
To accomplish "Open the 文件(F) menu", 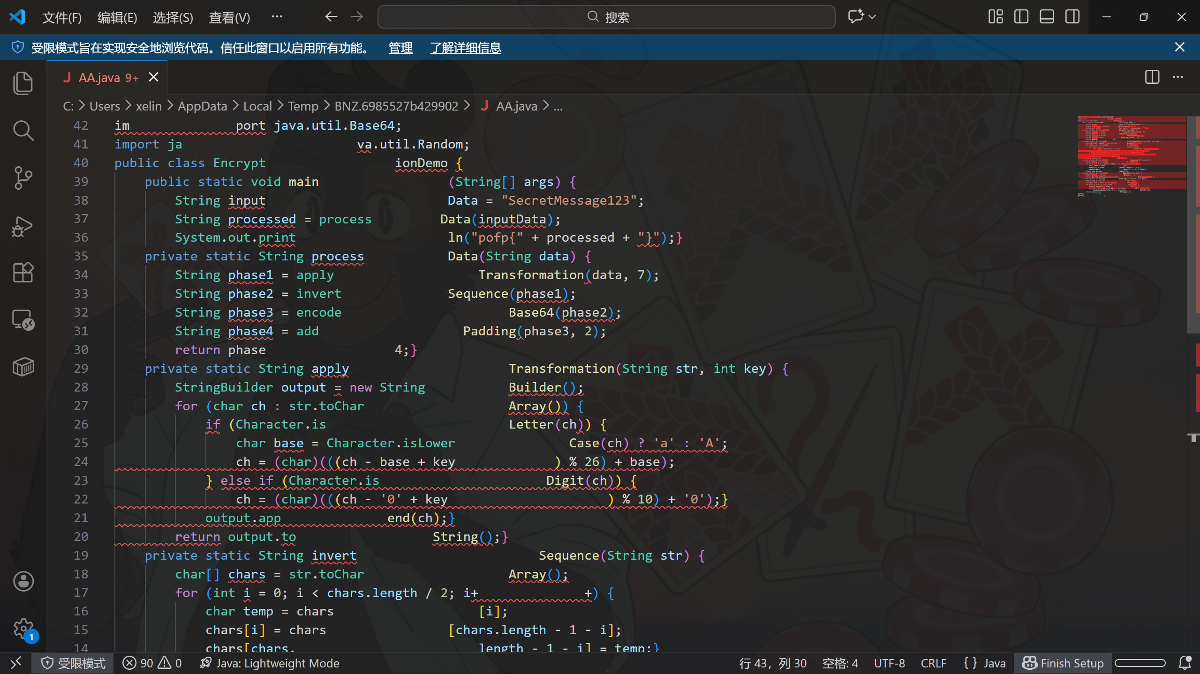I will [61, 17].
